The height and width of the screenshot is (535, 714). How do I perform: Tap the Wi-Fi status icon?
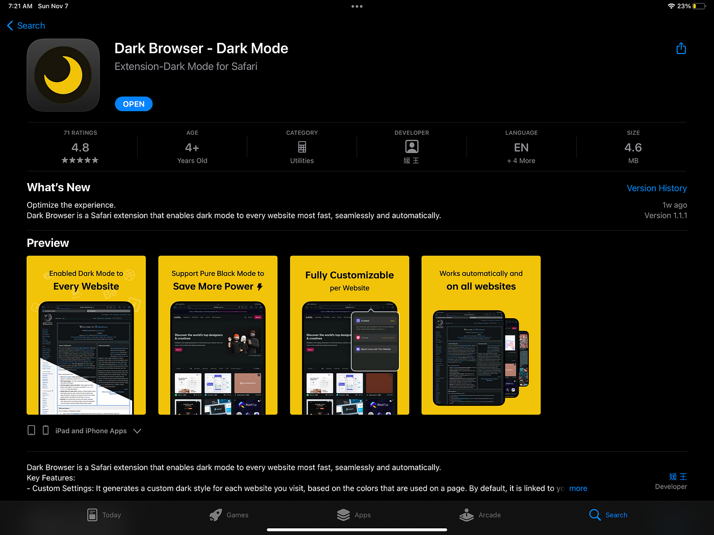671,6
